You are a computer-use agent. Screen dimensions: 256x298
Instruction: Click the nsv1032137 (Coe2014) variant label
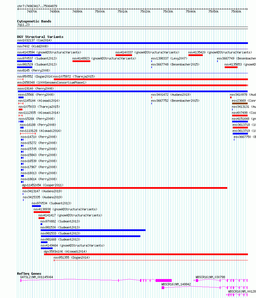click(35, 40)
